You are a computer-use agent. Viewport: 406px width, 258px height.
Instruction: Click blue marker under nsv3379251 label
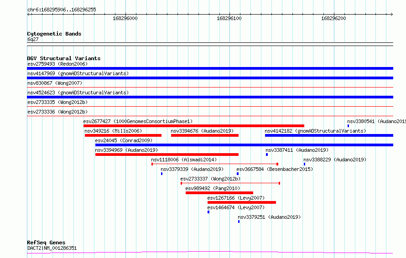click(239, 222)
